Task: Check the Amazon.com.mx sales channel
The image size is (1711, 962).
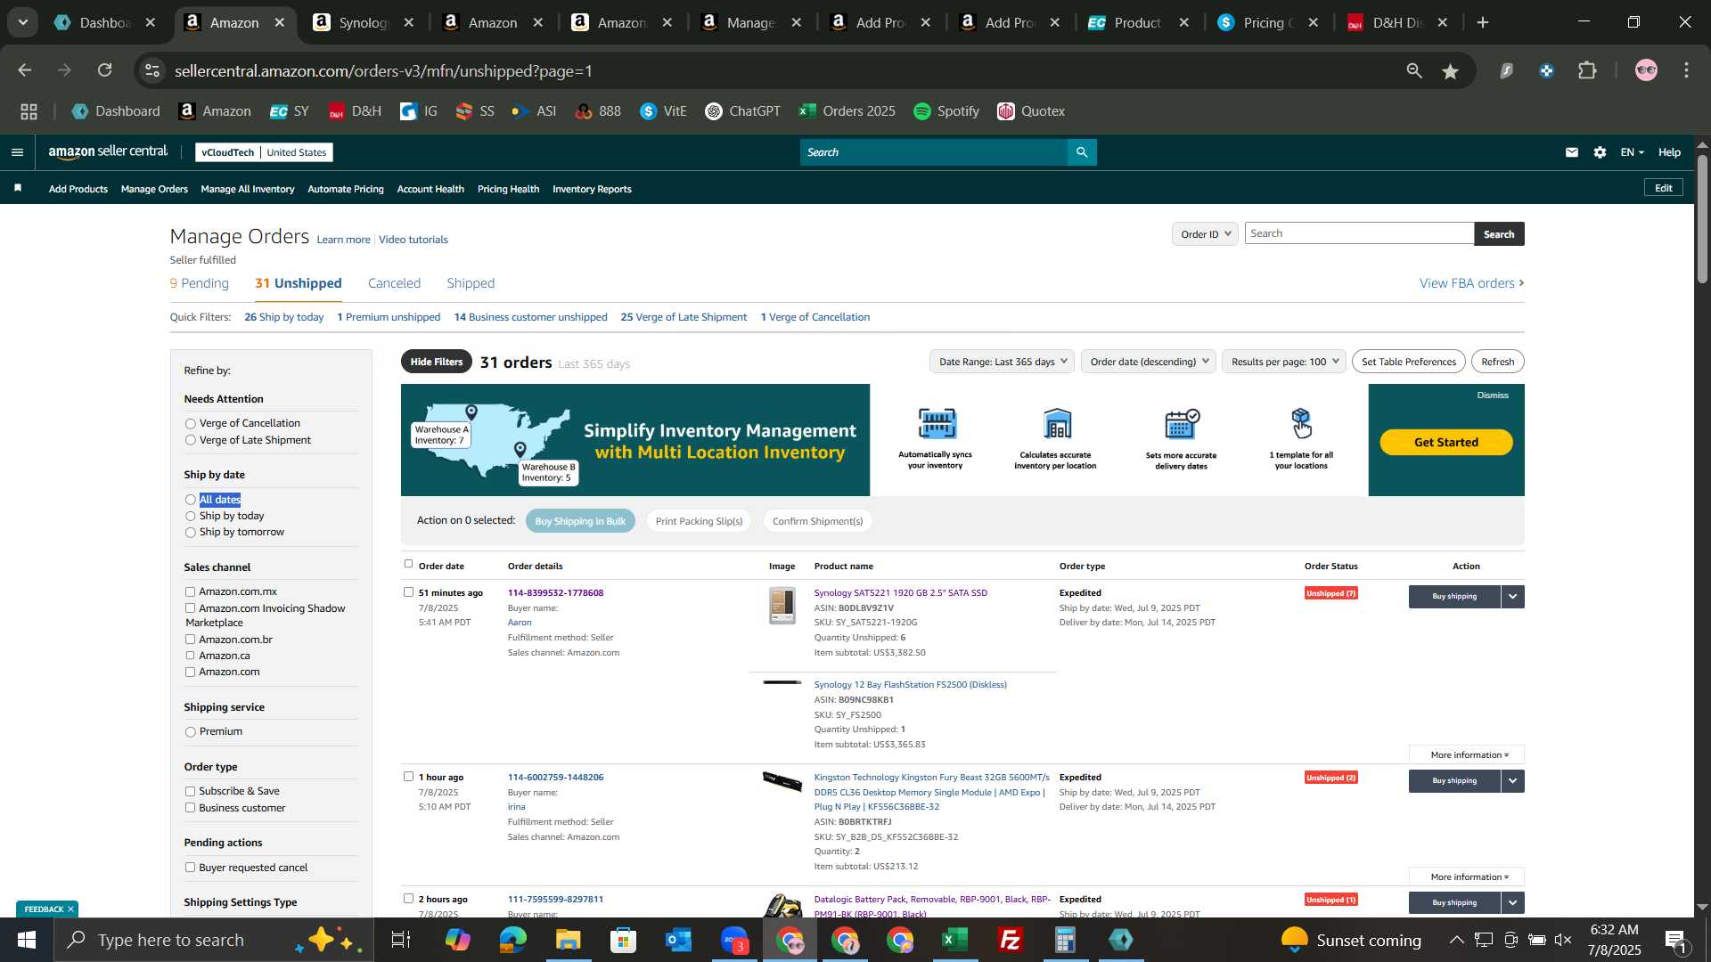Action: point(190,591)
